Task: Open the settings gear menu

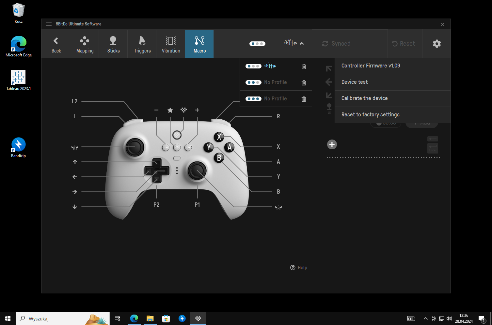Action: 436,44
